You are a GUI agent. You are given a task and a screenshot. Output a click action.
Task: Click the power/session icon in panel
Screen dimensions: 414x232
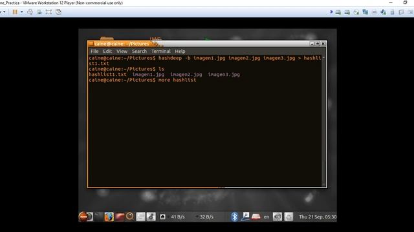click(289, 217)
